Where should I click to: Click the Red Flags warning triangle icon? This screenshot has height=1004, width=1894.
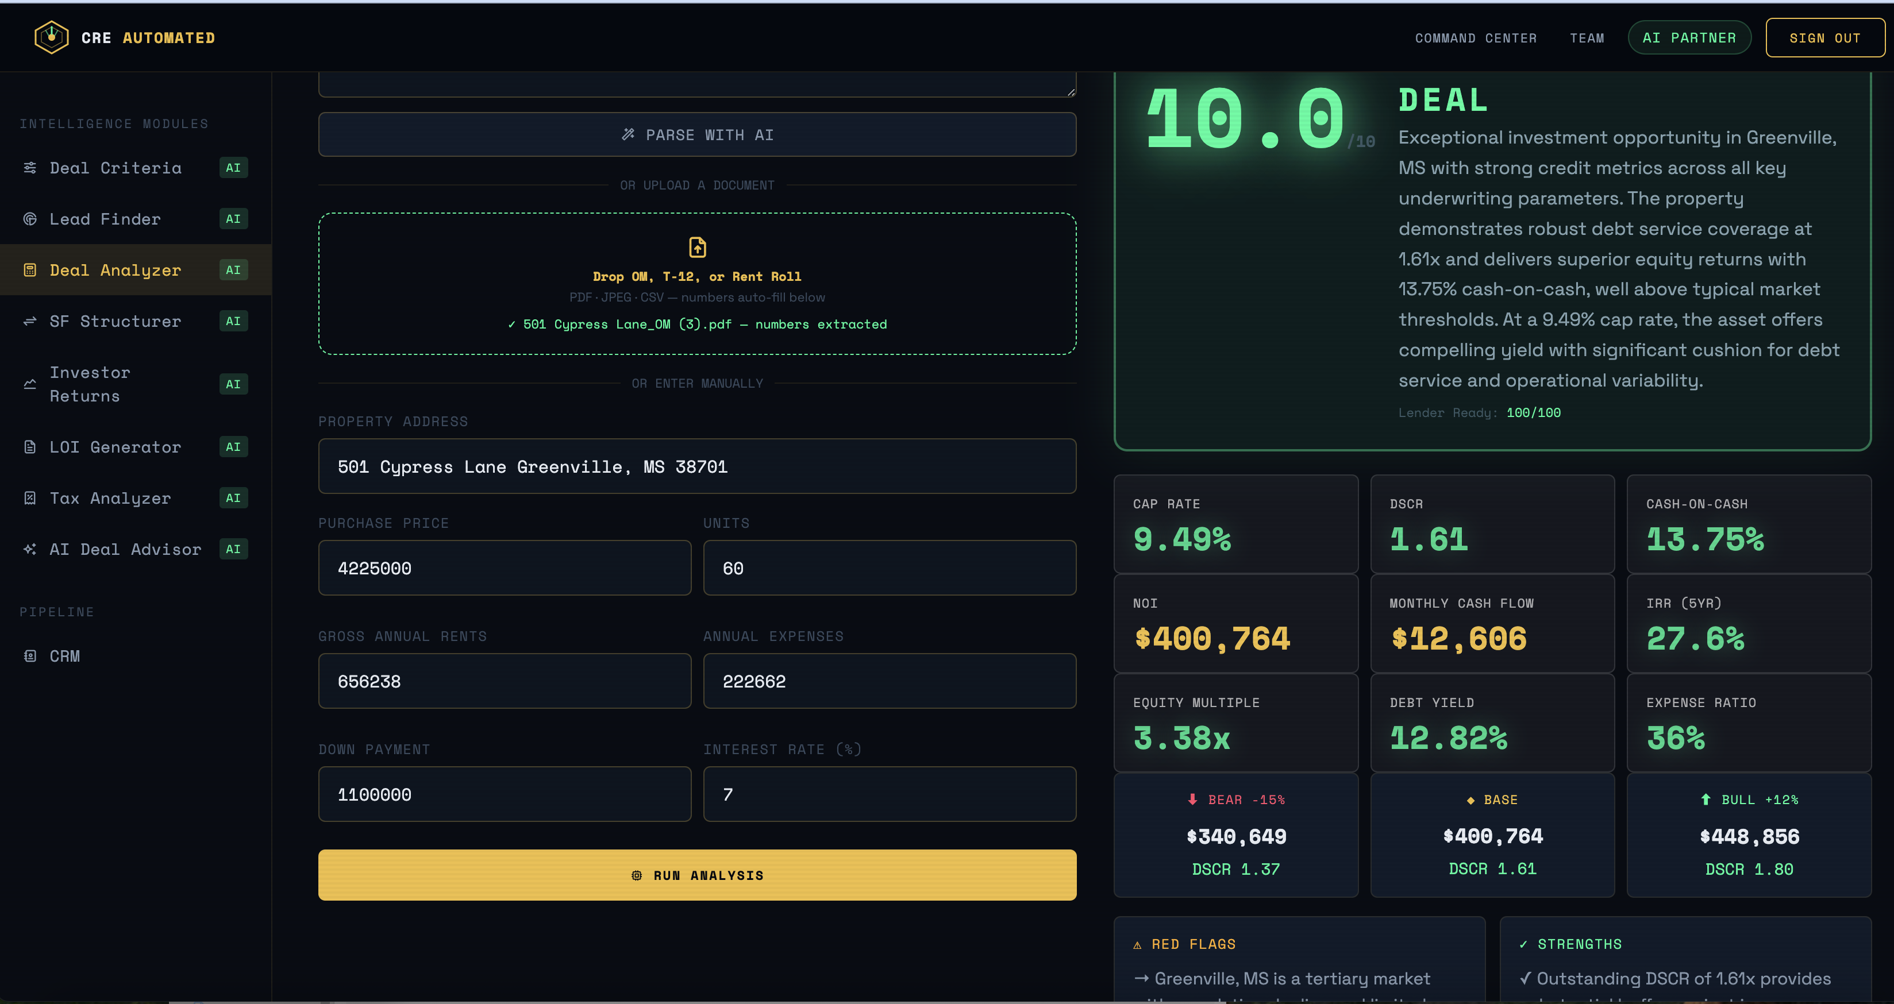pyautogui.click(x=1137, y=944)
